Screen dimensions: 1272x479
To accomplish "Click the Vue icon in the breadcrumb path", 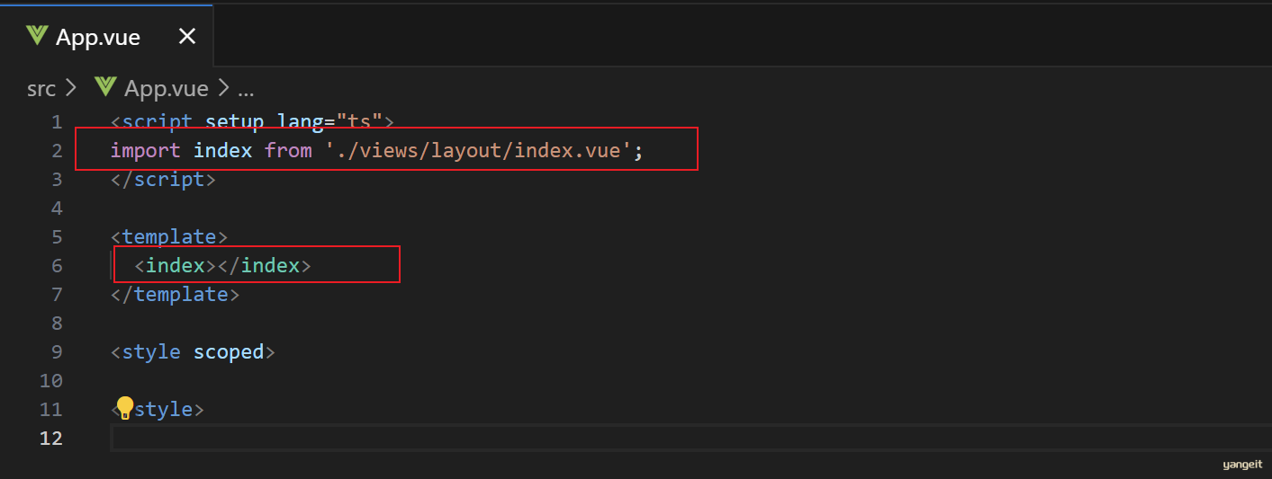I will (105, 87).
